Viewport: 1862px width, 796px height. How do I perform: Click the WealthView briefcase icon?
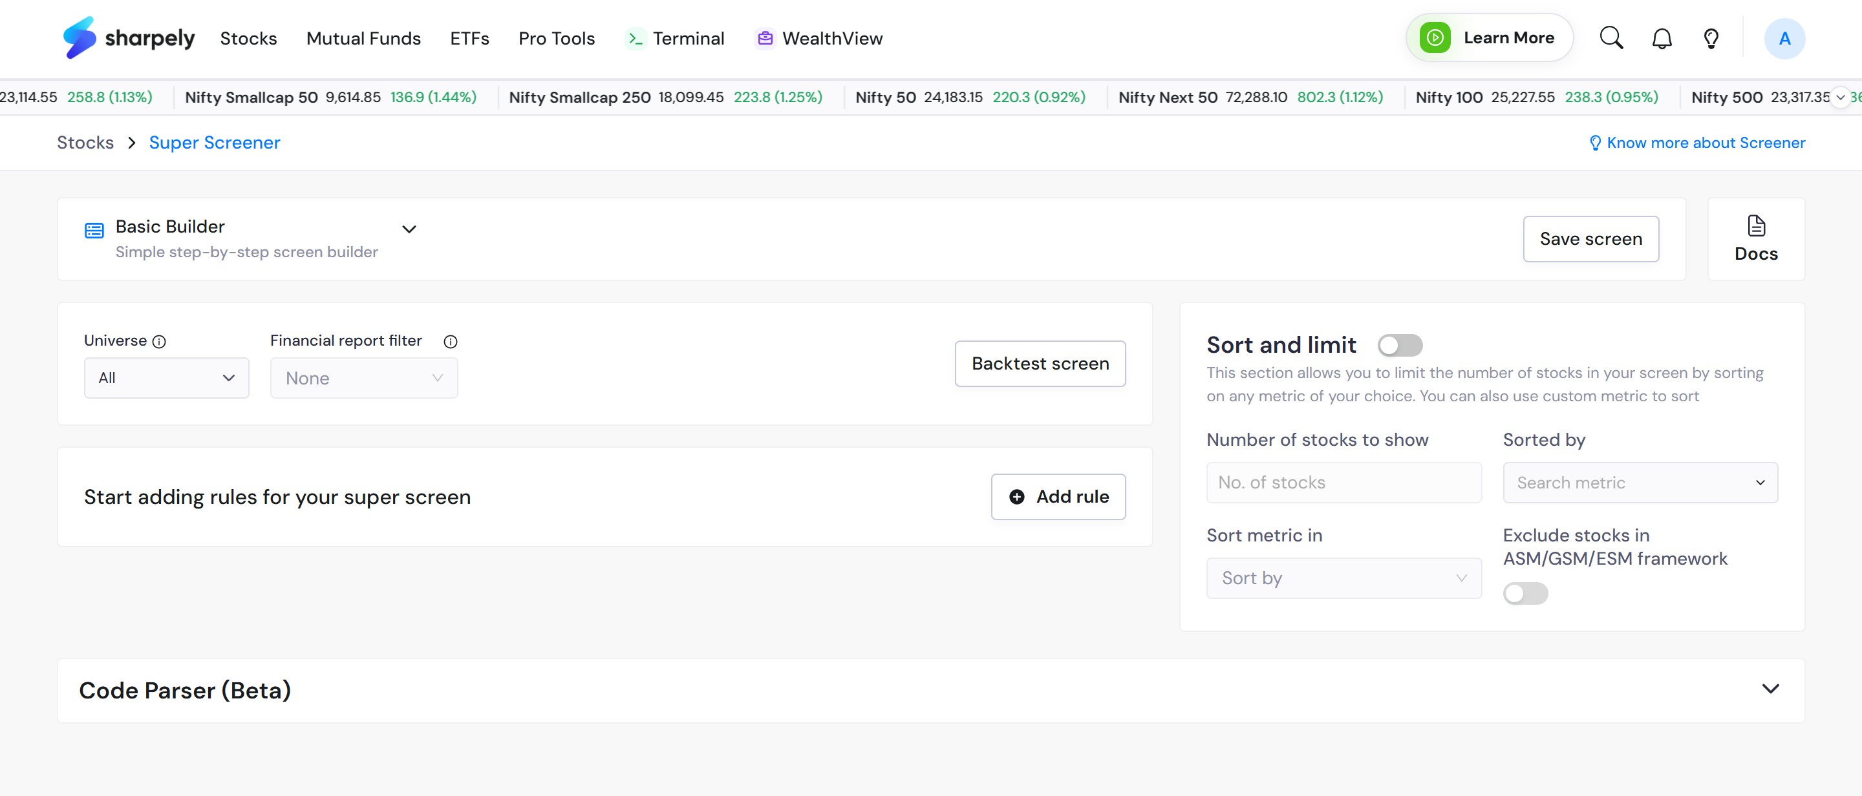[765, 37]
